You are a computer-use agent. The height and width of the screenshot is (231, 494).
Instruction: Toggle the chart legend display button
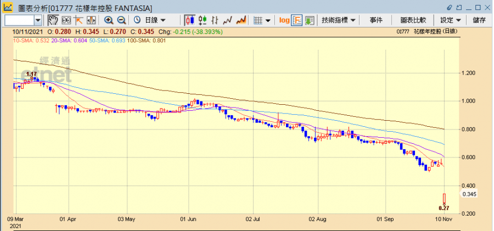(x=297, y=20)
